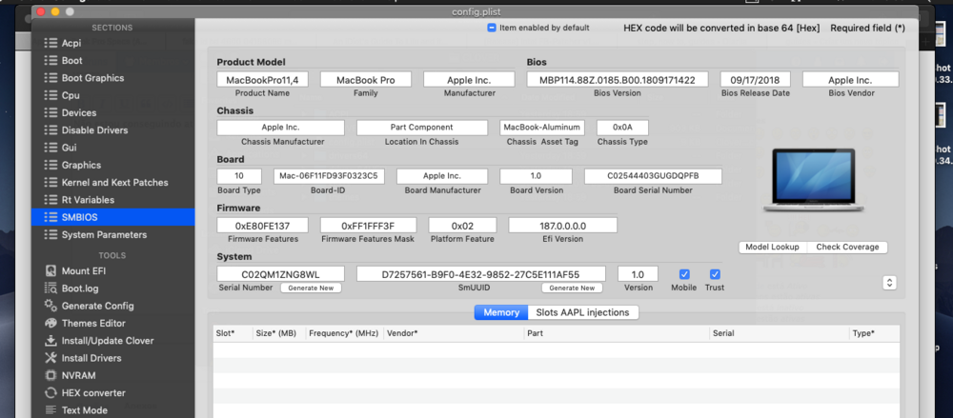This screenshot has height=418, width=953.
Task: Click Generate New under Serial Number
Action: pyautogui.click(x=311, y=288)
